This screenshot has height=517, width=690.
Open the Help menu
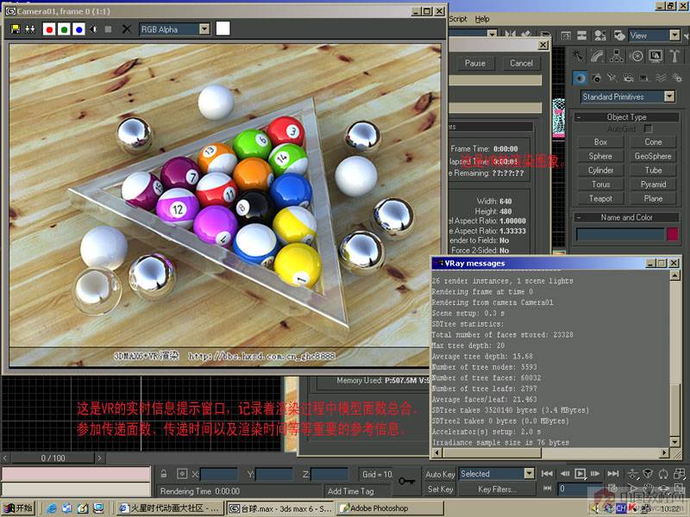482,19
